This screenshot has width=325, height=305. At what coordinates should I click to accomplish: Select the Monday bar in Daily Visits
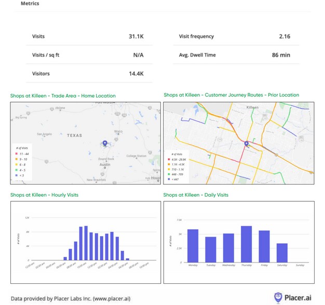[193, 246]
